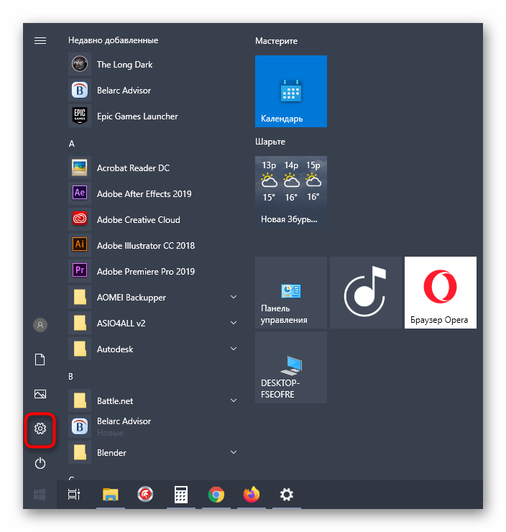Launch Firefox from the taskbar

[252, 495]
